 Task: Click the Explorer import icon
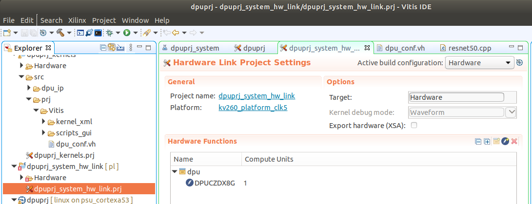(x=120, y=48)
